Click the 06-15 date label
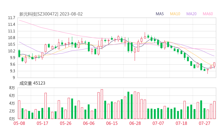Viewport: 219px width, 130px height. click(112, 123)
